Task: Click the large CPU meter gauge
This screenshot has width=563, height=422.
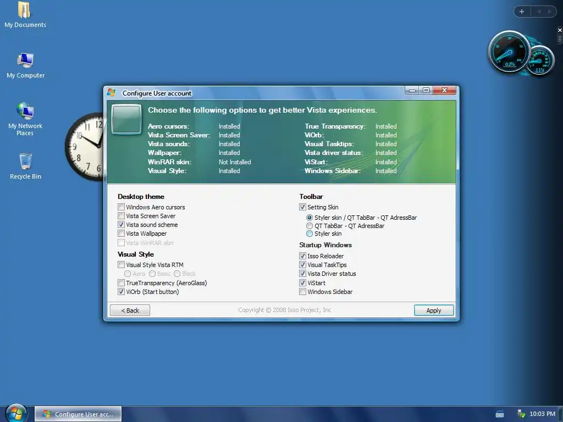Action: click(x=509, y=52)
